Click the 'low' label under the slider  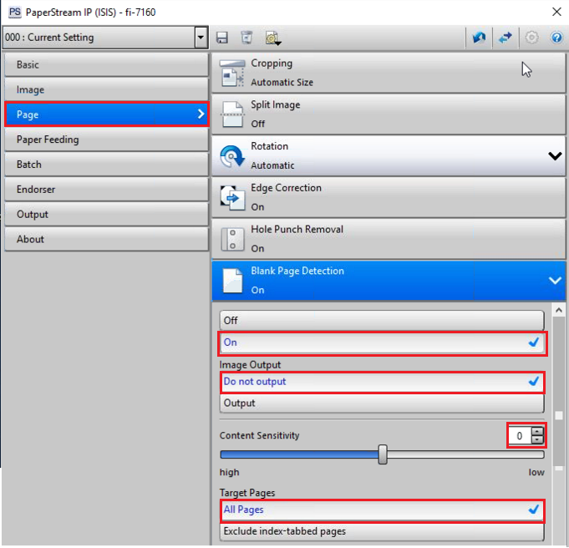coord(536,472)
